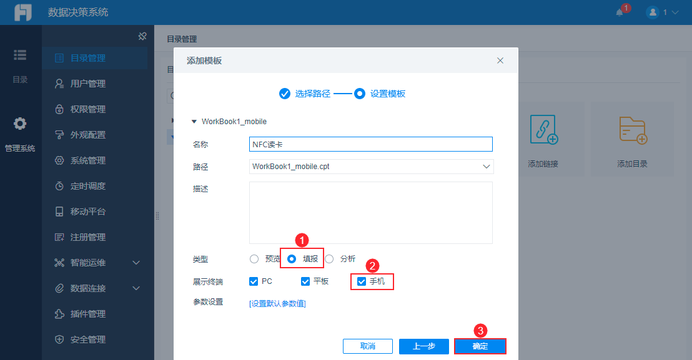Click the 名称 input field
The height and width of the screenshot is (360, 692).
click(x=371, y=144)
